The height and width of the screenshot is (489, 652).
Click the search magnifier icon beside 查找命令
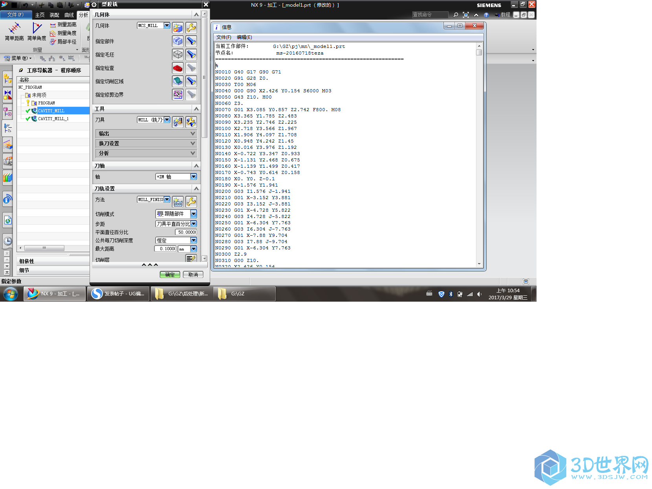tap(456, 15)
